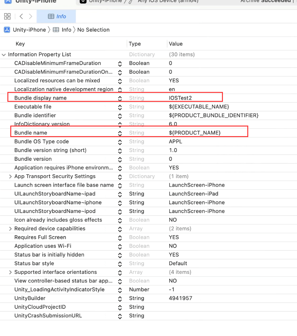Click Number type of Unity_LoadingActivityIndicatorStyle
The width and height of the screenshot is (297, 336).
[139, 290]
